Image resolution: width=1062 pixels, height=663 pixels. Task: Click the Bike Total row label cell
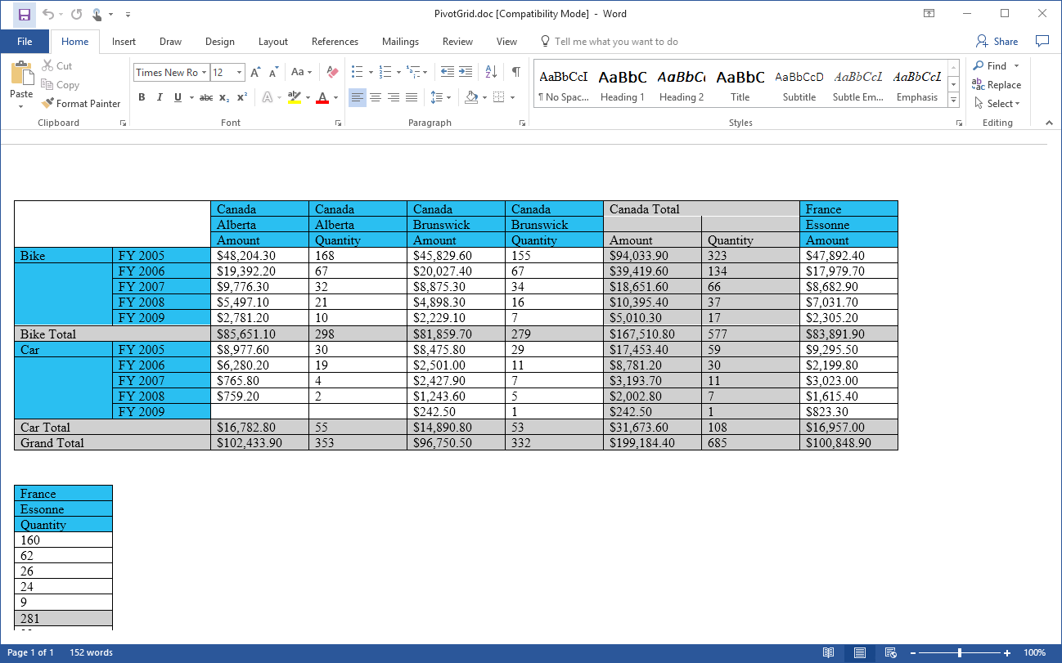(112, 334)
